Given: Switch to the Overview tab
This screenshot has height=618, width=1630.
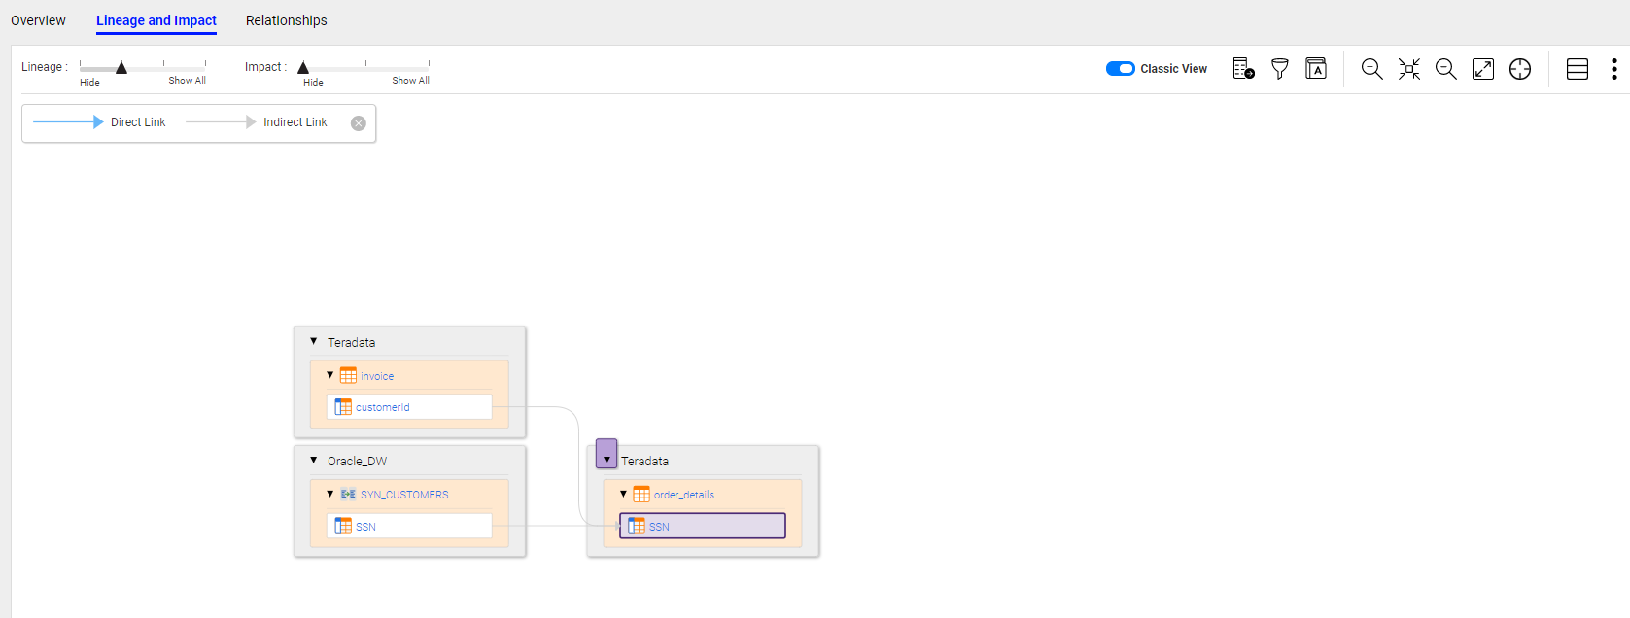Looking at the screenshot, I should click(38, 20).
